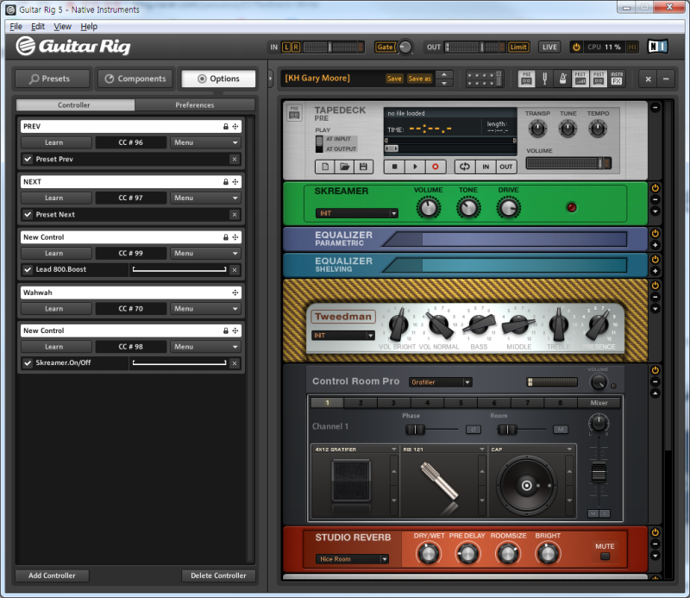Screen dimensions: 690x598
Task: Toggle the Master FX toolbar icon
Action: tap(617, 79)
